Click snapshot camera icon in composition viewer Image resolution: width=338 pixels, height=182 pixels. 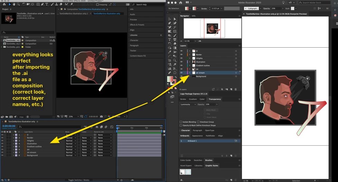pyautogui.click(x=101, y=116)
